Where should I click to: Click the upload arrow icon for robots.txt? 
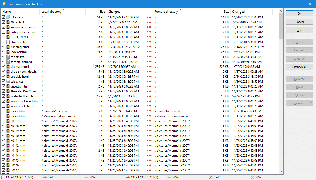coord(149,57)
